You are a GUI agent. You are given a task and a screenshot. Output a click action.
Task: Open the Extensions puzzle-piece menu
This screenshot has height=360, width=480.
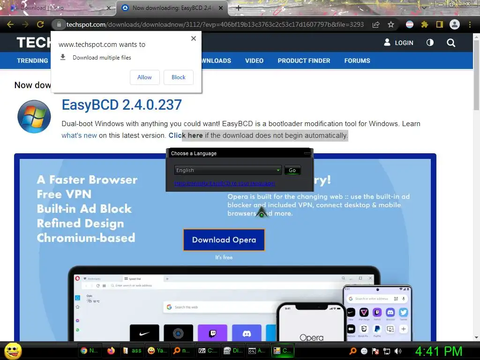click(x=425, y=24)
